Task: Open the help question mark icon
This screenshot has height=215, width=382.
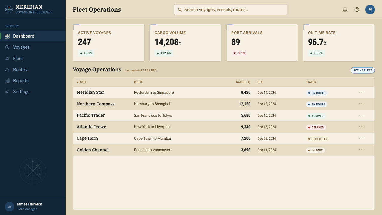Action: (x=357, y=10)
